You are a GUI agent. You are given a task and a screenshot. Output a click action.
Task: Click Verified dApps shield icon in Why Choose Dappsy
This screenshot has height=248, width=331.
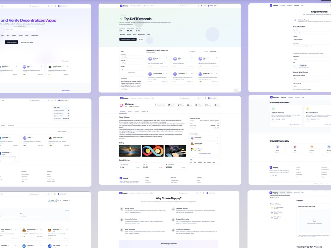[122, 209]
